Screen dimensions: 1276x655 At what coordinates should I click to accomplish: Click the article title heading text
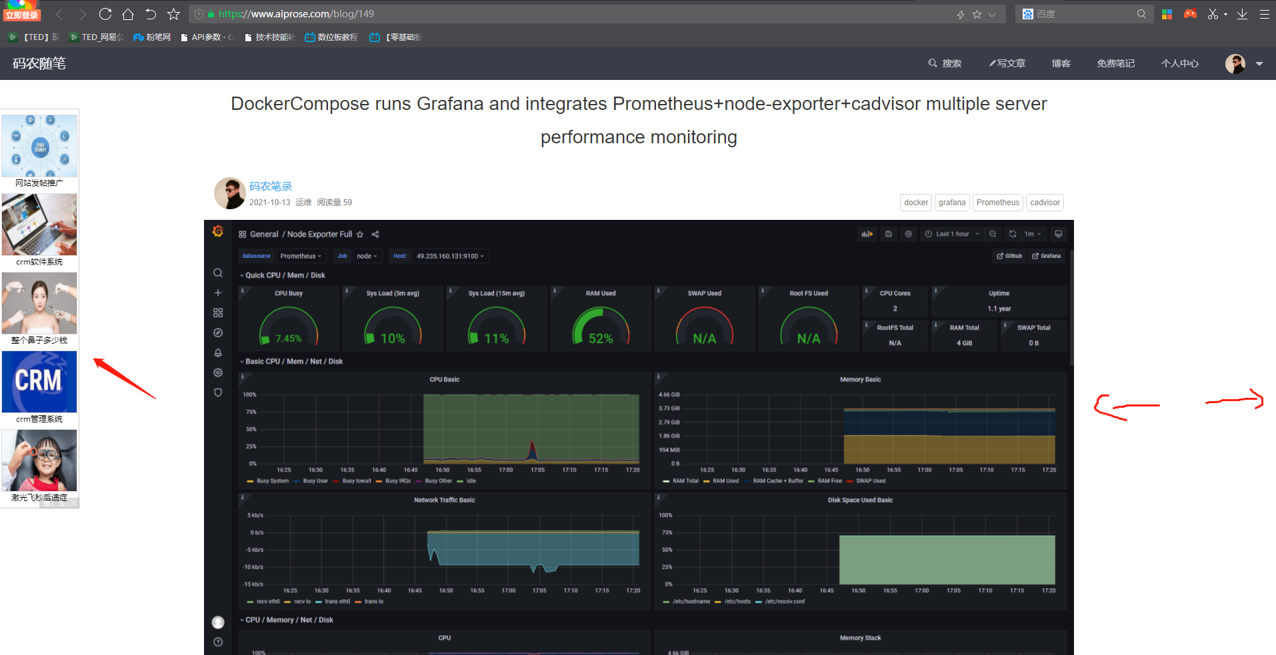[x=639, y=120]
